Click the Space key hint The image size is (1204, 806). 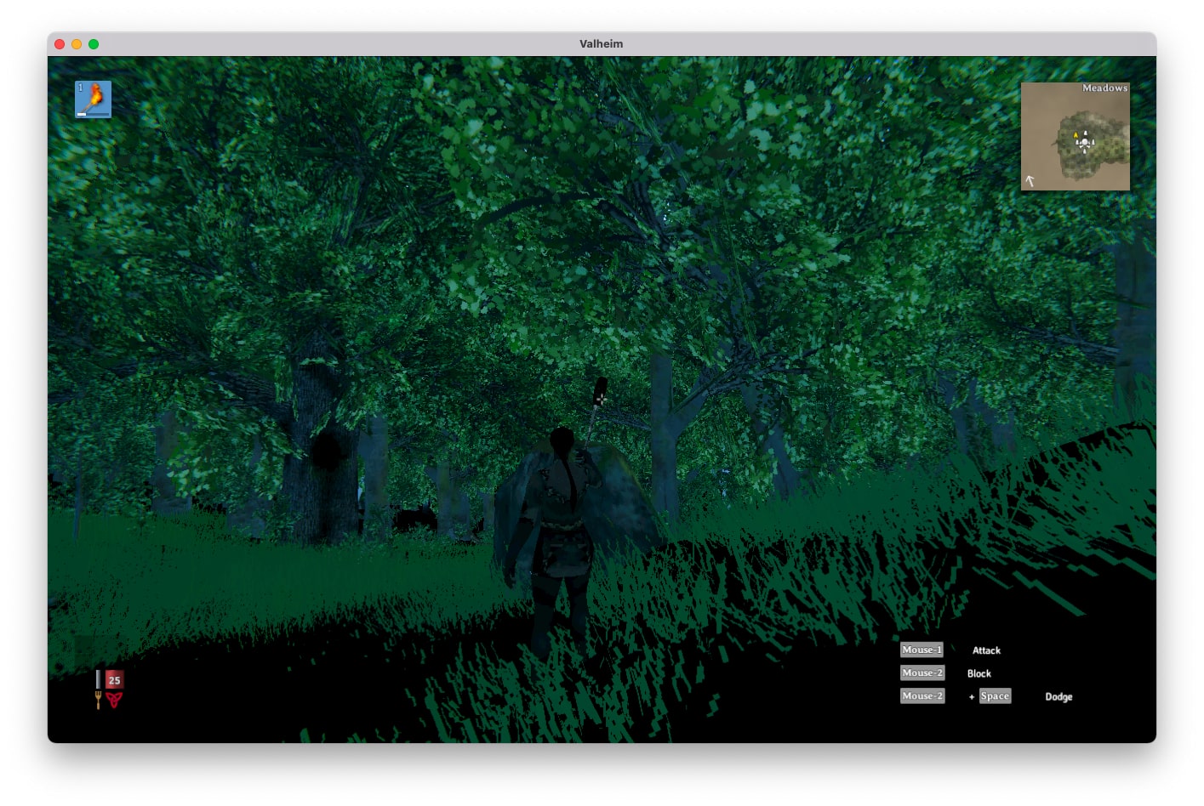pos(995,695)
